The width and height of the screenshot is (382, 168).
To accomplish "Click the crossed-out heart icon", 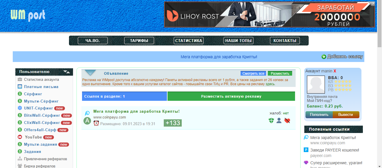I will click(287, 121).
